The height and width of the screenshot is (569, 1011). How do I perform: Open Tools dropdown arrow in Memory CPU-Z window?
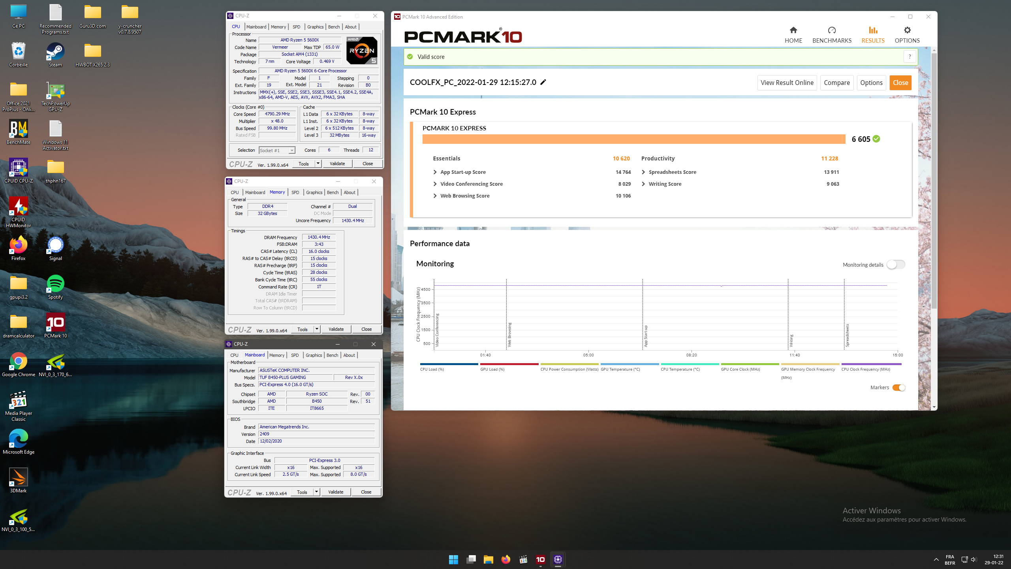pos(317,329)
